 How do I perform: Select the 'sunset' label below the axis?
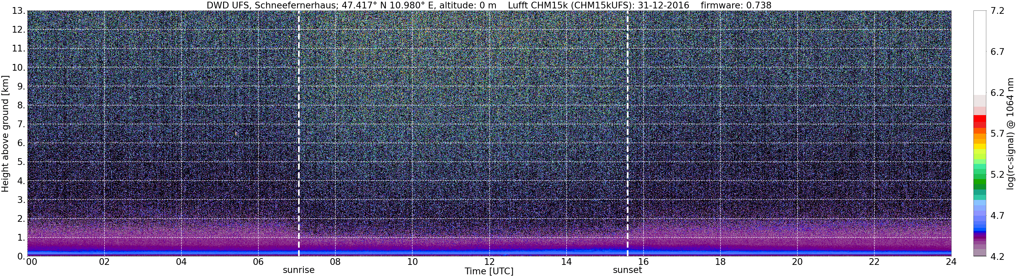[x=627, y=270]
